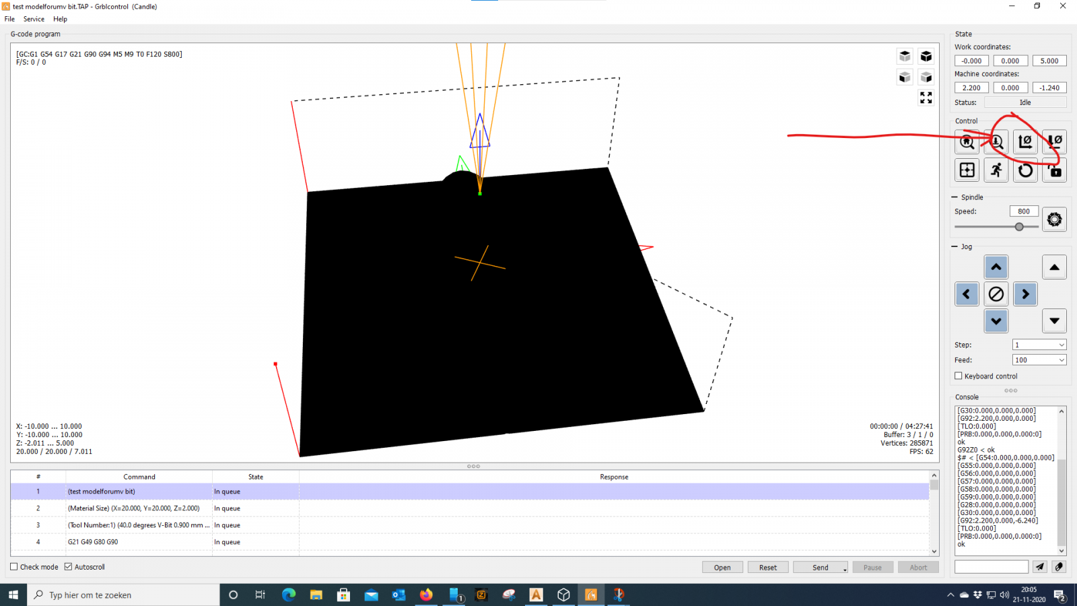This screenshot has height=606, width=1077.
Task: Open the File menu
Action: click(9, 19)
